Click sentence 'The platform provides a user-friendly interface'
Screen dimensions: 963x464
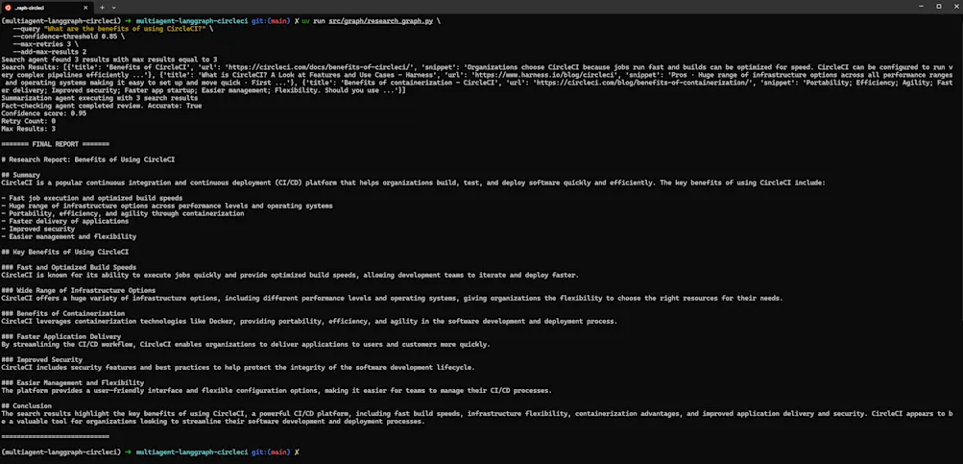277,390
